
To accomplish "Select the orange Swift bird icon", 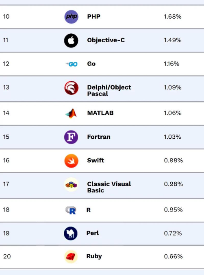I will click(x=71, y=161).
